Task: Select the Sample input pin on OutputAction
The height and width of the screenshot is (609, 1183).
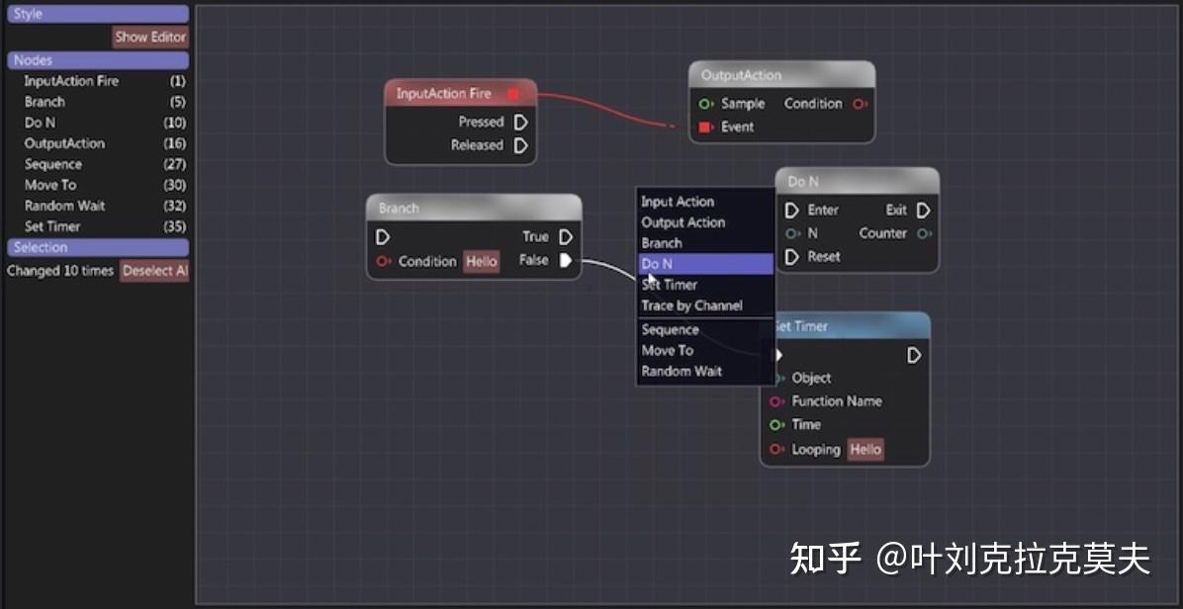Action: pyautogui.click(x=703, y=103)
